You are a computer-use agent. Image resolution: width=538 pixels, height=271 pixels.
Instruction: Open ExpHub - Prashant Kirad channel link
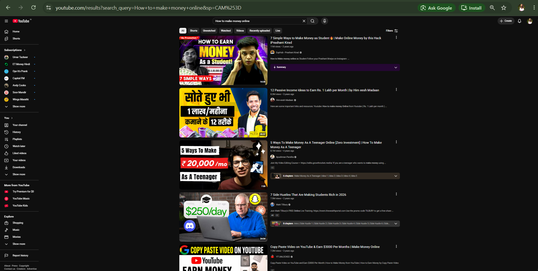(x=287, y=52)
